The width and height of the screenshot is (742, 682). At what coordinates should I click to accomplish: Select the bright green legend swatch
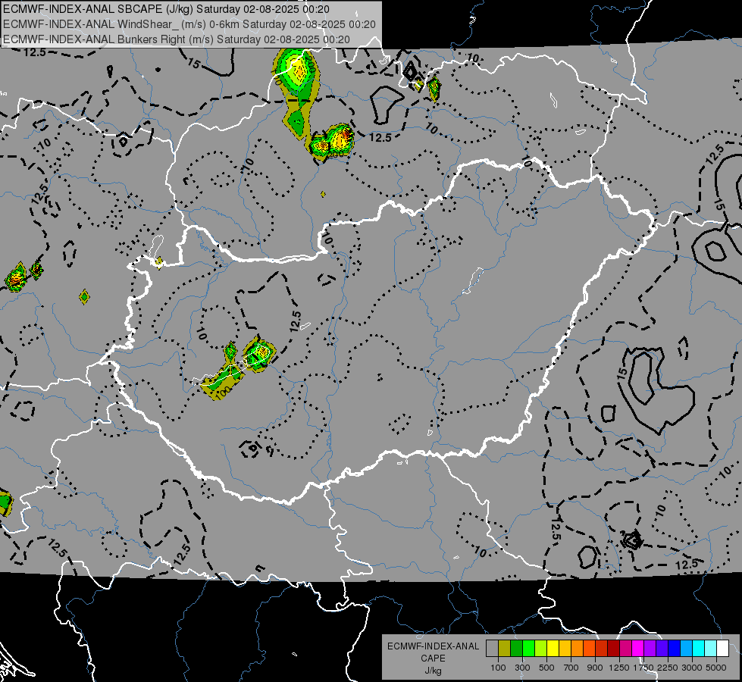528,648
